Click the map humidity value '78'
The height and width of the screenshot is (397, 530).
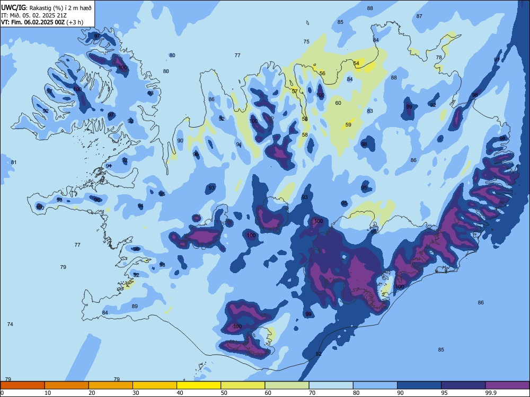click(x=439, y=57)
